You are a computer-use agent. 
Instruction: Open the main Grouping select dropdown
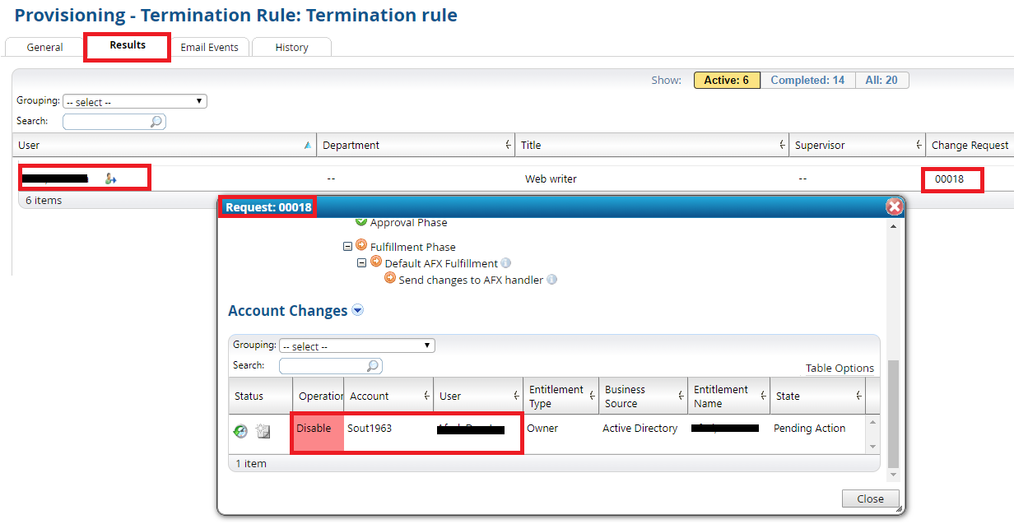click(x=135, y=102)
